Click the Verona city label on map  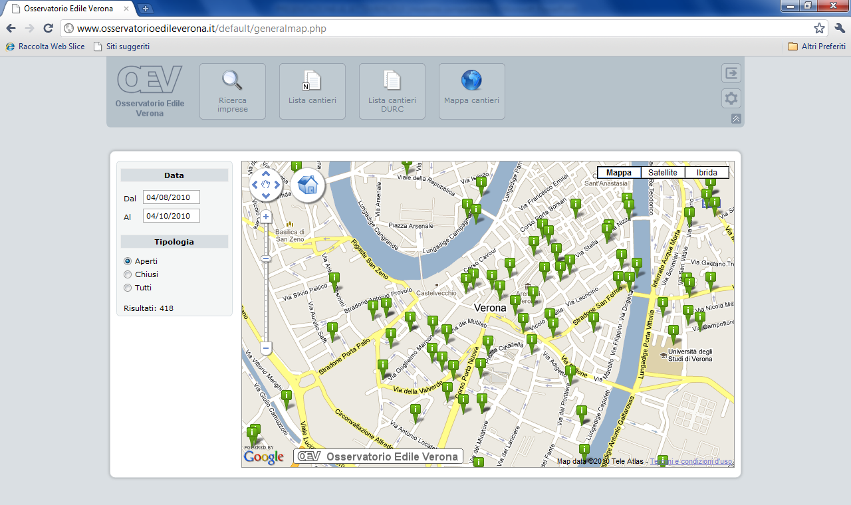tap(490, 308)
